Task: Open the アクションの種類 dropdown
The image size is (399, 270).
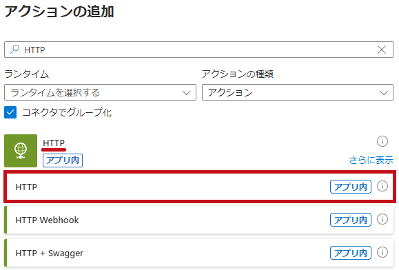Action: click(x=298, y=92)
